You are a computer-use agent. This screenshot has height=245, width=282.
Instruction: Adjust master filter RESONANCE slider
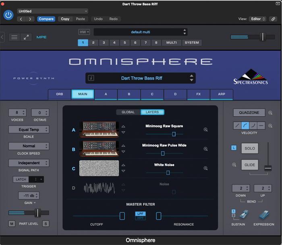point(159,216)
